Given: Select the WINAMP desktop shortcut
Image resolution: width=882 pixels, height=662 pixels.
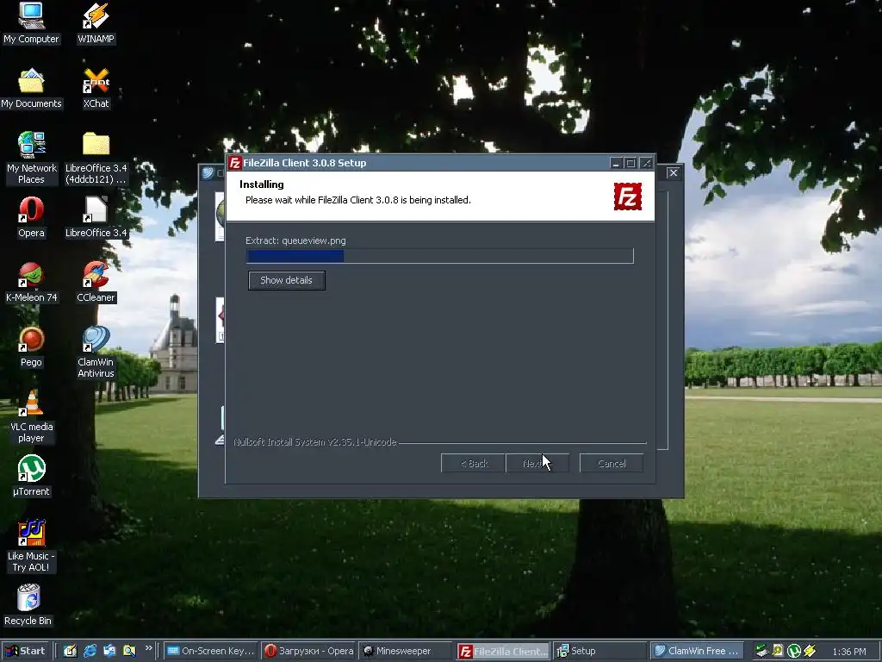Looking at the screenshot, I should [96, 22].
